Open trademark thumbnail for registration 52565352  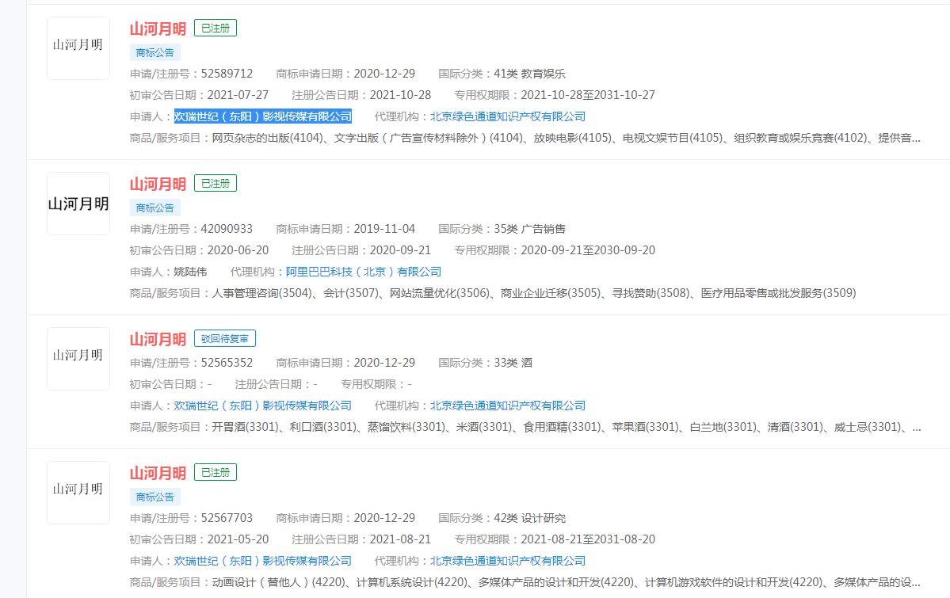pos(78,359)
